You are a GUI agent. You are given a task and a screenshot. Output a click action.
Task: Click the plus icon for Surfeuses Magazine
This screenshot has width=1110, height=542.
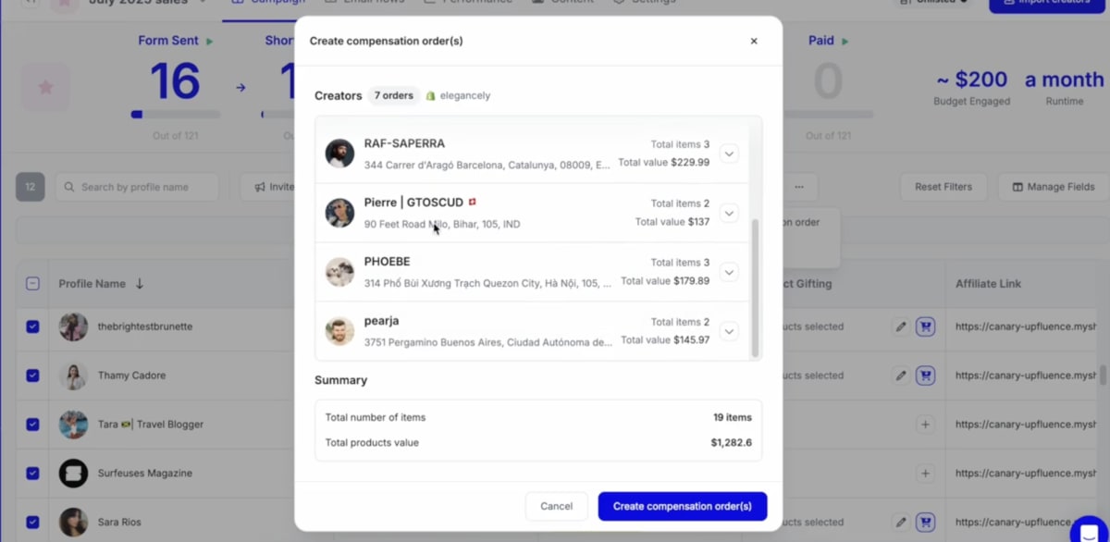point(925,473)
